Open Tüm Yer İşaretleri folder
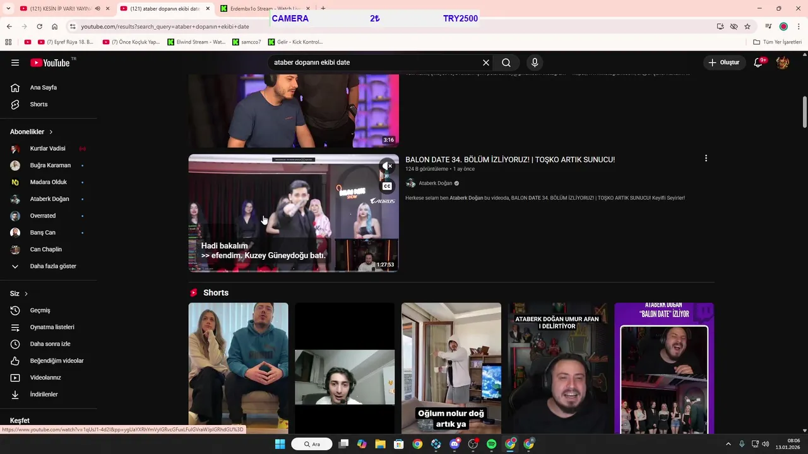 click(x=777, y=42)
